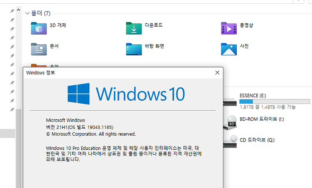
Task: Click the 다운로드 folder label
Action: pyautogui.click(x=154, y=25)
